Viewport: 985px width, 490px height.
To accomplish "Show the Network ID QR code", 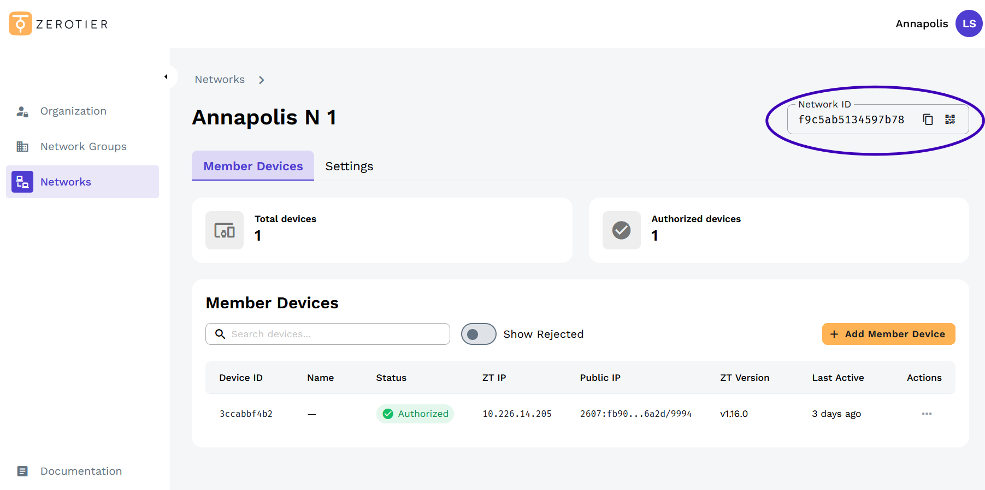I will tap(950, 119).
